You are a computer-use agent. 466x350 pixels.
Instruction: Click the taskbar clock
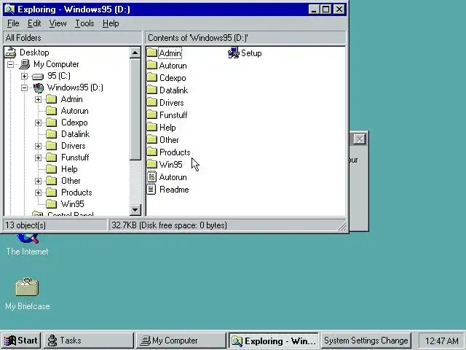(442, 341)
